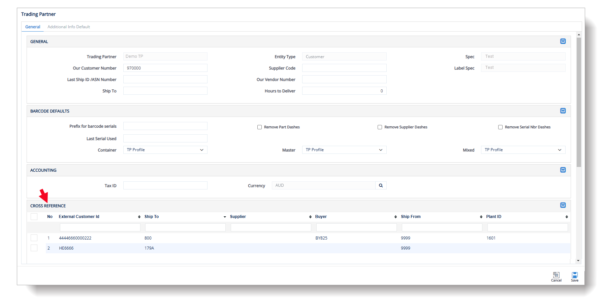Click the Spec field showing Test
The width and height of the screenshot is (605, 305).
tap(523, 56)
